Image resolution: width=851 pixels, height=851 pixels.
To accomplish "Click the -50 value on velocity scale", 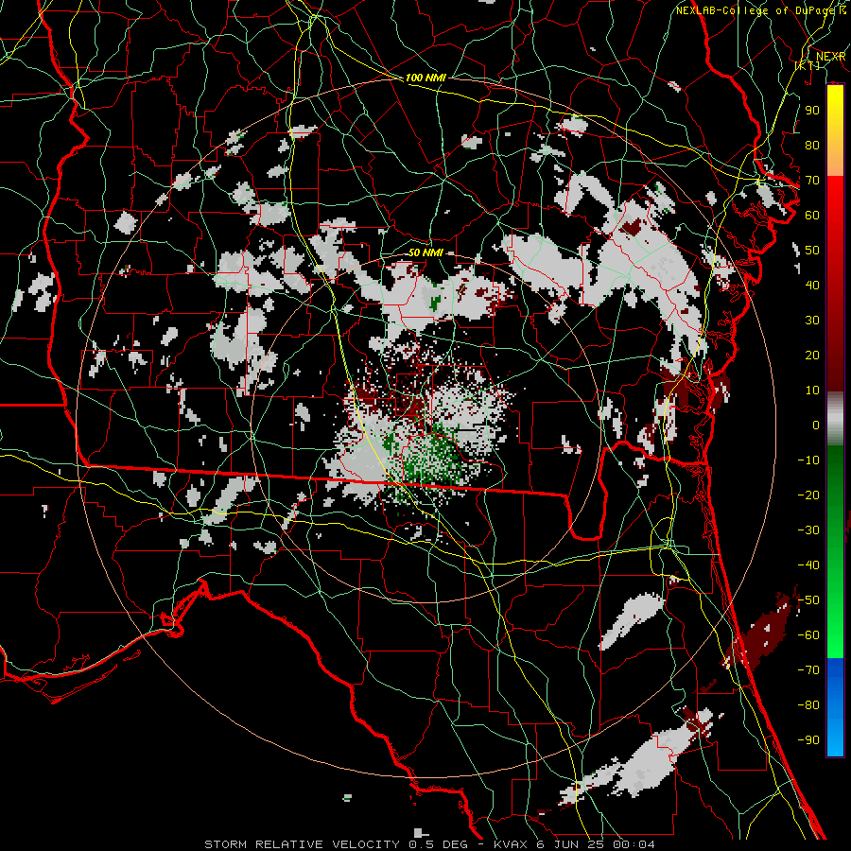I will pyautogui.click(x=808, y=600).
